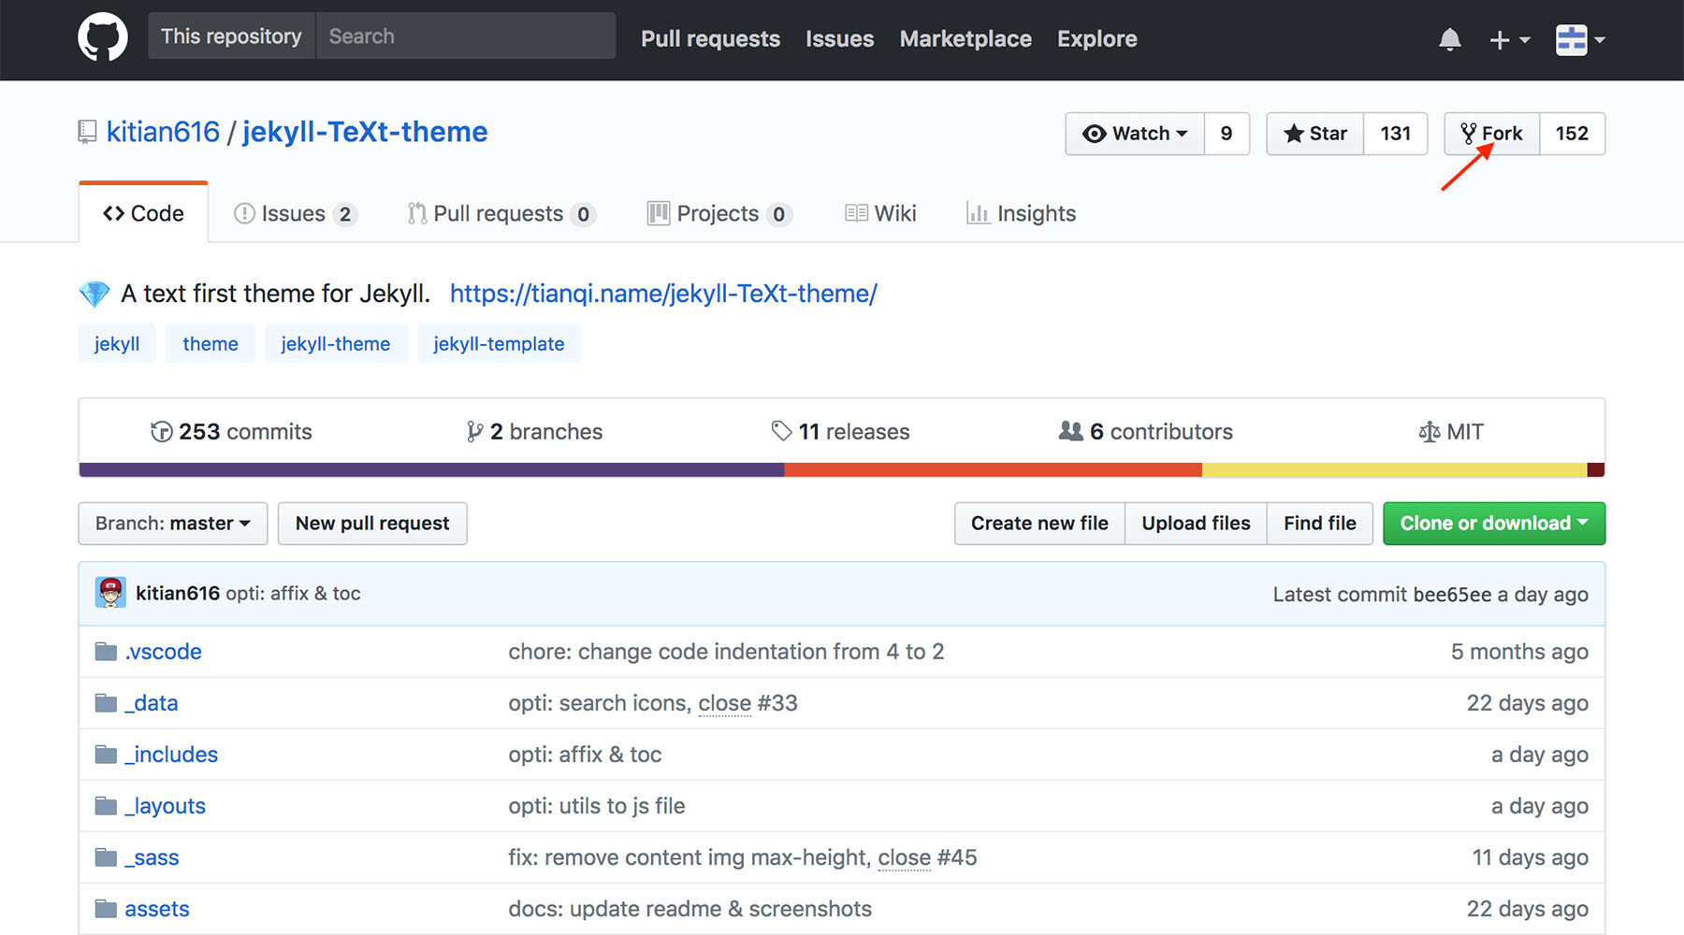Click Find file button

[x=1320, y=524]
